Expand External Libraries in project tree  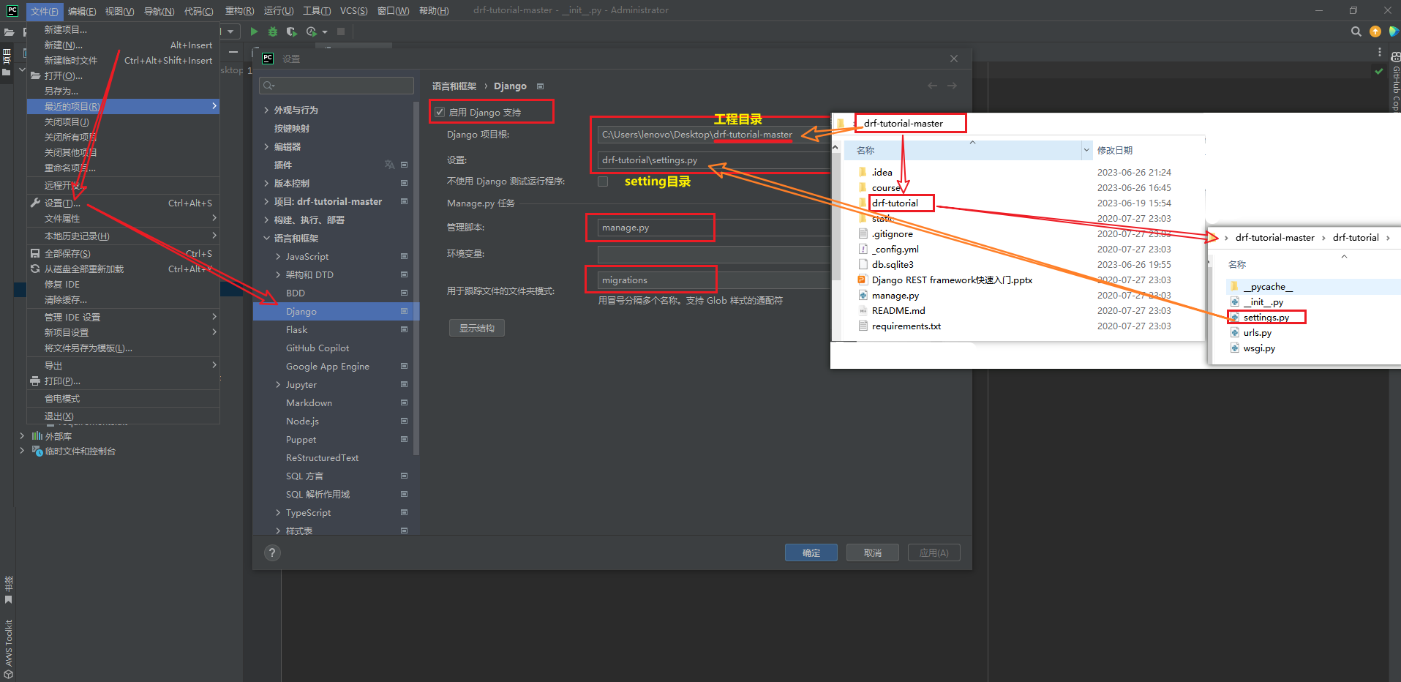click(22, 435)
